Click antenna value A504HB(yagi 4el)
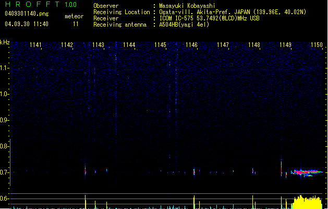Viewport: 328px width, 209px height. pos(184,25)
